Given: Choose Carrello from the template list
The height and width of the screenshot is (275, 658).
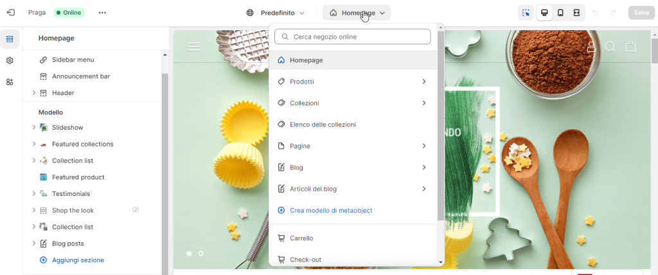Looking at the screenshot, I should [x=301, y=238].
